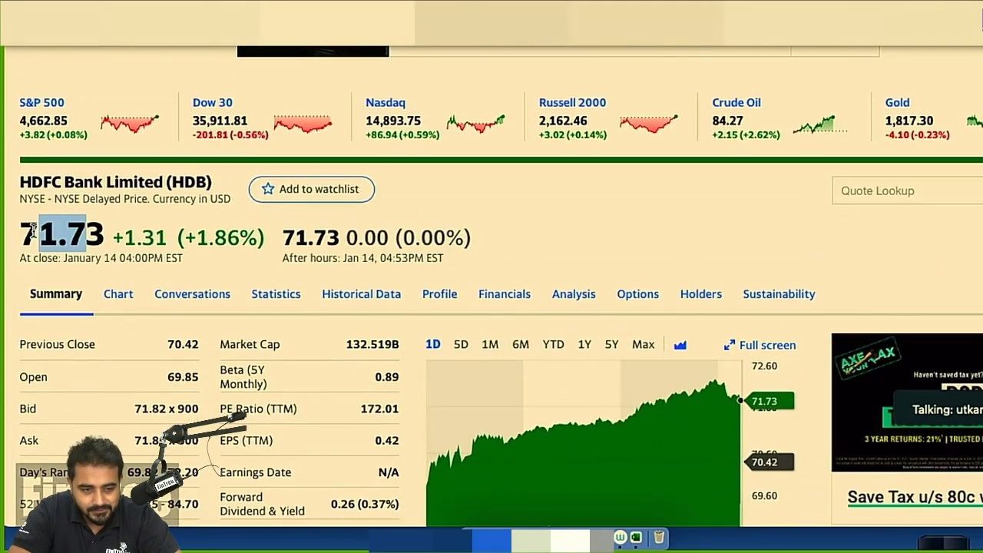Click the Previous Close value 70.42
Screen dimensions: 983x553
(x=183, y=345)
